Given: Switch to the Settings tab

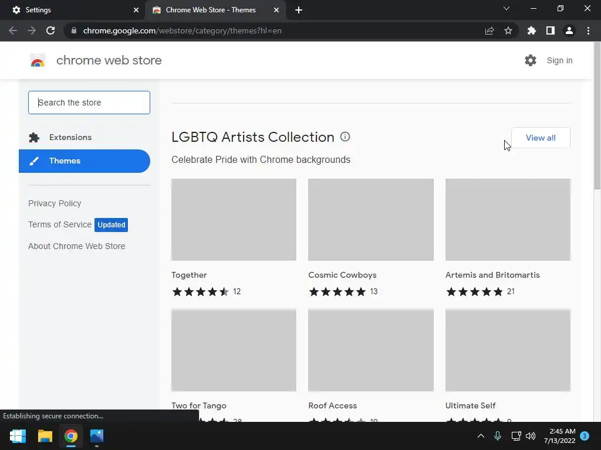Looking at the screenshot, I should pyautogui.click(x=73, y=10).
